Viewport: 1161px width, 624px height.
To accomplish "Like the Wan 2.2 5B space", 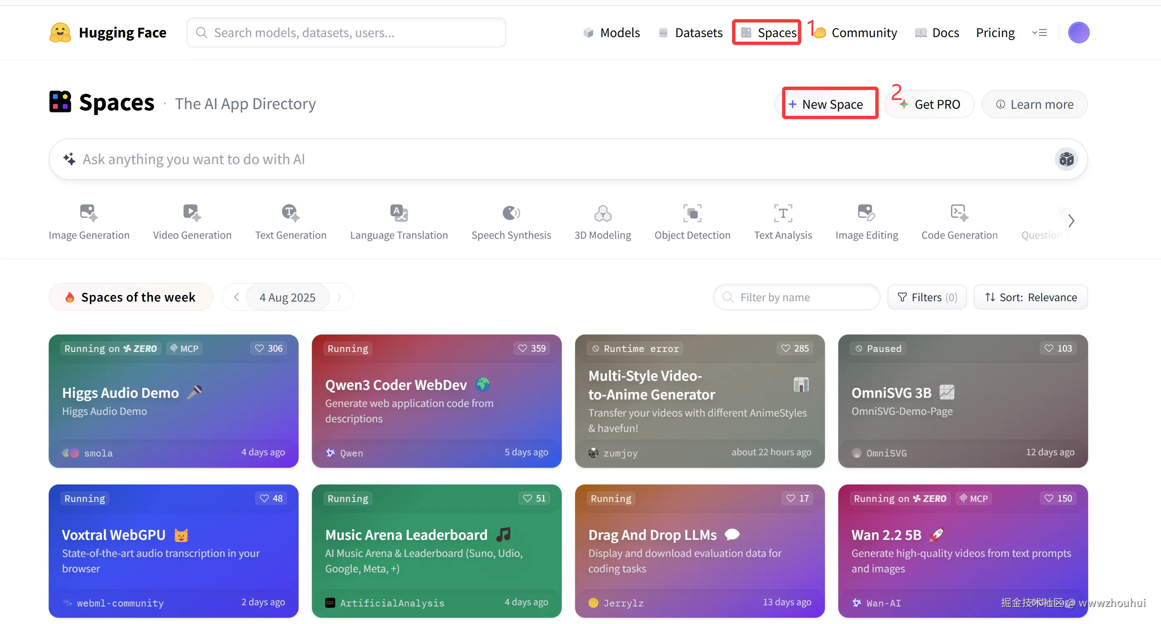I will [1058, 499].
